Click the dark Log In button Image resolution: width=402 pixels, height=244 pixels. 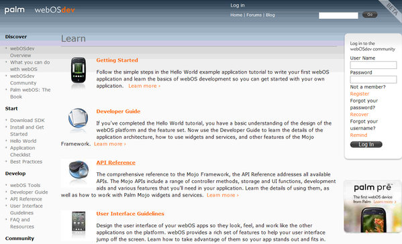pos(366,145)
